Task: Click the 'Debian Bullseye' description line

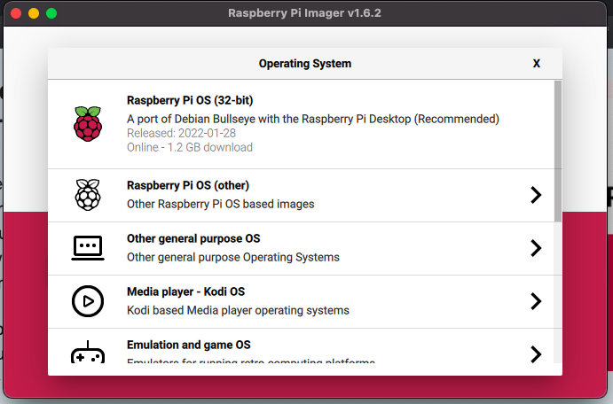Action: click(x=313, y=119)
